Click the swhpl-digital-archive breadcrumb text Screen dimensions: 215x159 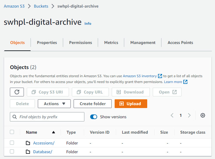point(78,6)
